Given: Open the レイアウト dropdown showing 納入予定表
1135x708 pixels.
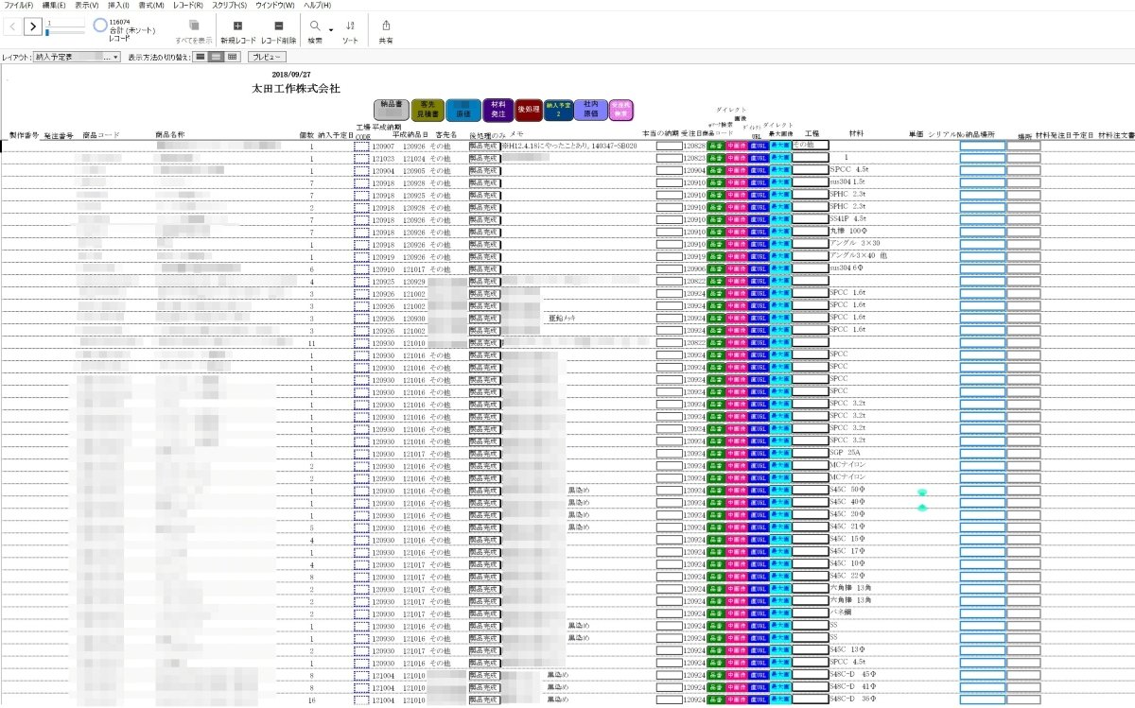Looking at the screenshot, I should pos(77,58).
